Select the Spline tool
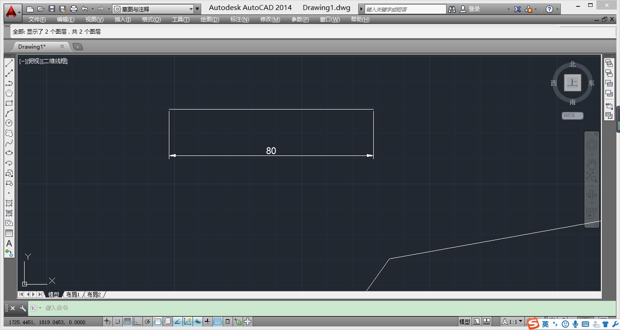 pyautogui.click(x=9, y=143)
